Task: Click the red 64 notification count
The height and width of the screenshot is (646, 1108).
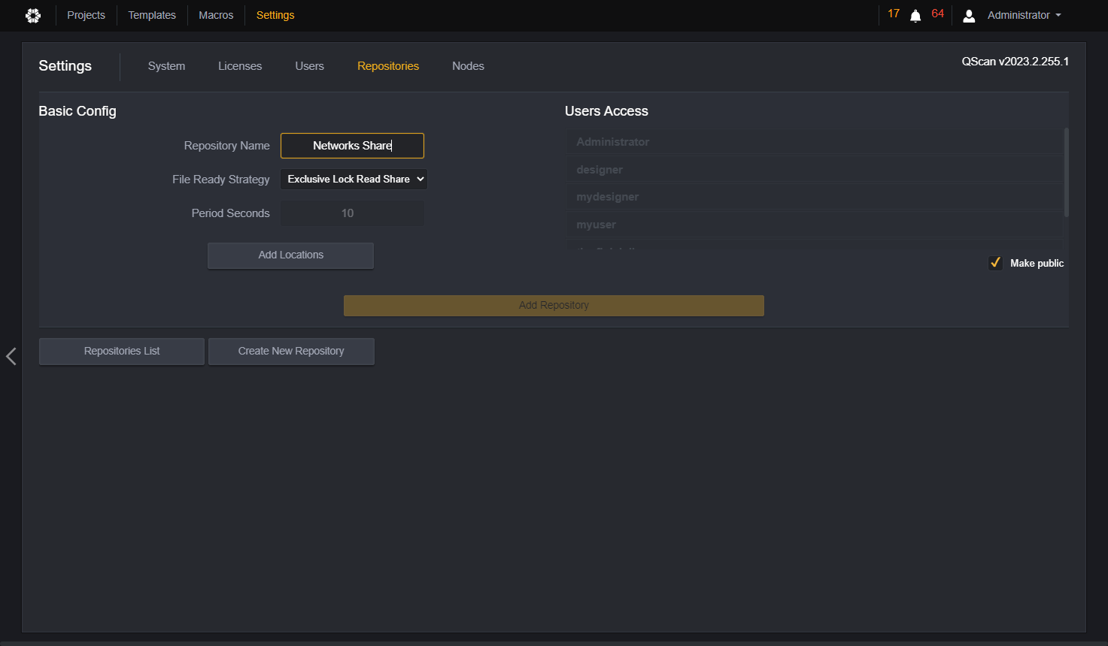Action: (x=937, y=14)
